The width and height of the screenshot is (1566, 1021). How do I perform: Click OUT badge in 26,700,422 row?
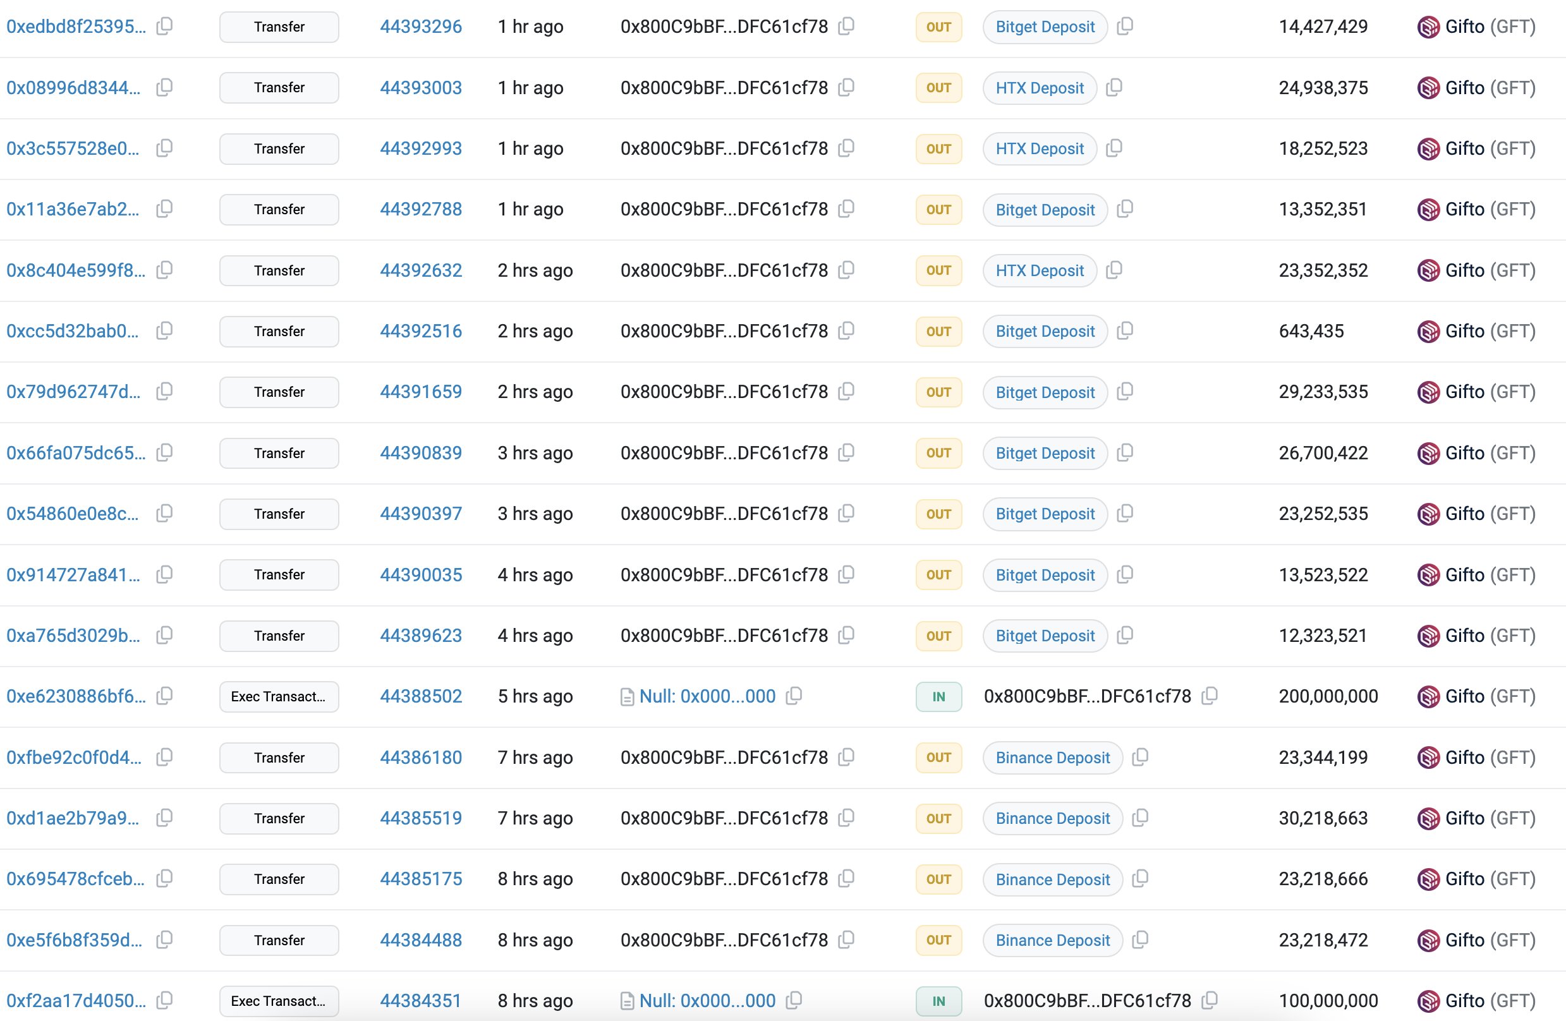pyautogui.click(x=938, y=453)
